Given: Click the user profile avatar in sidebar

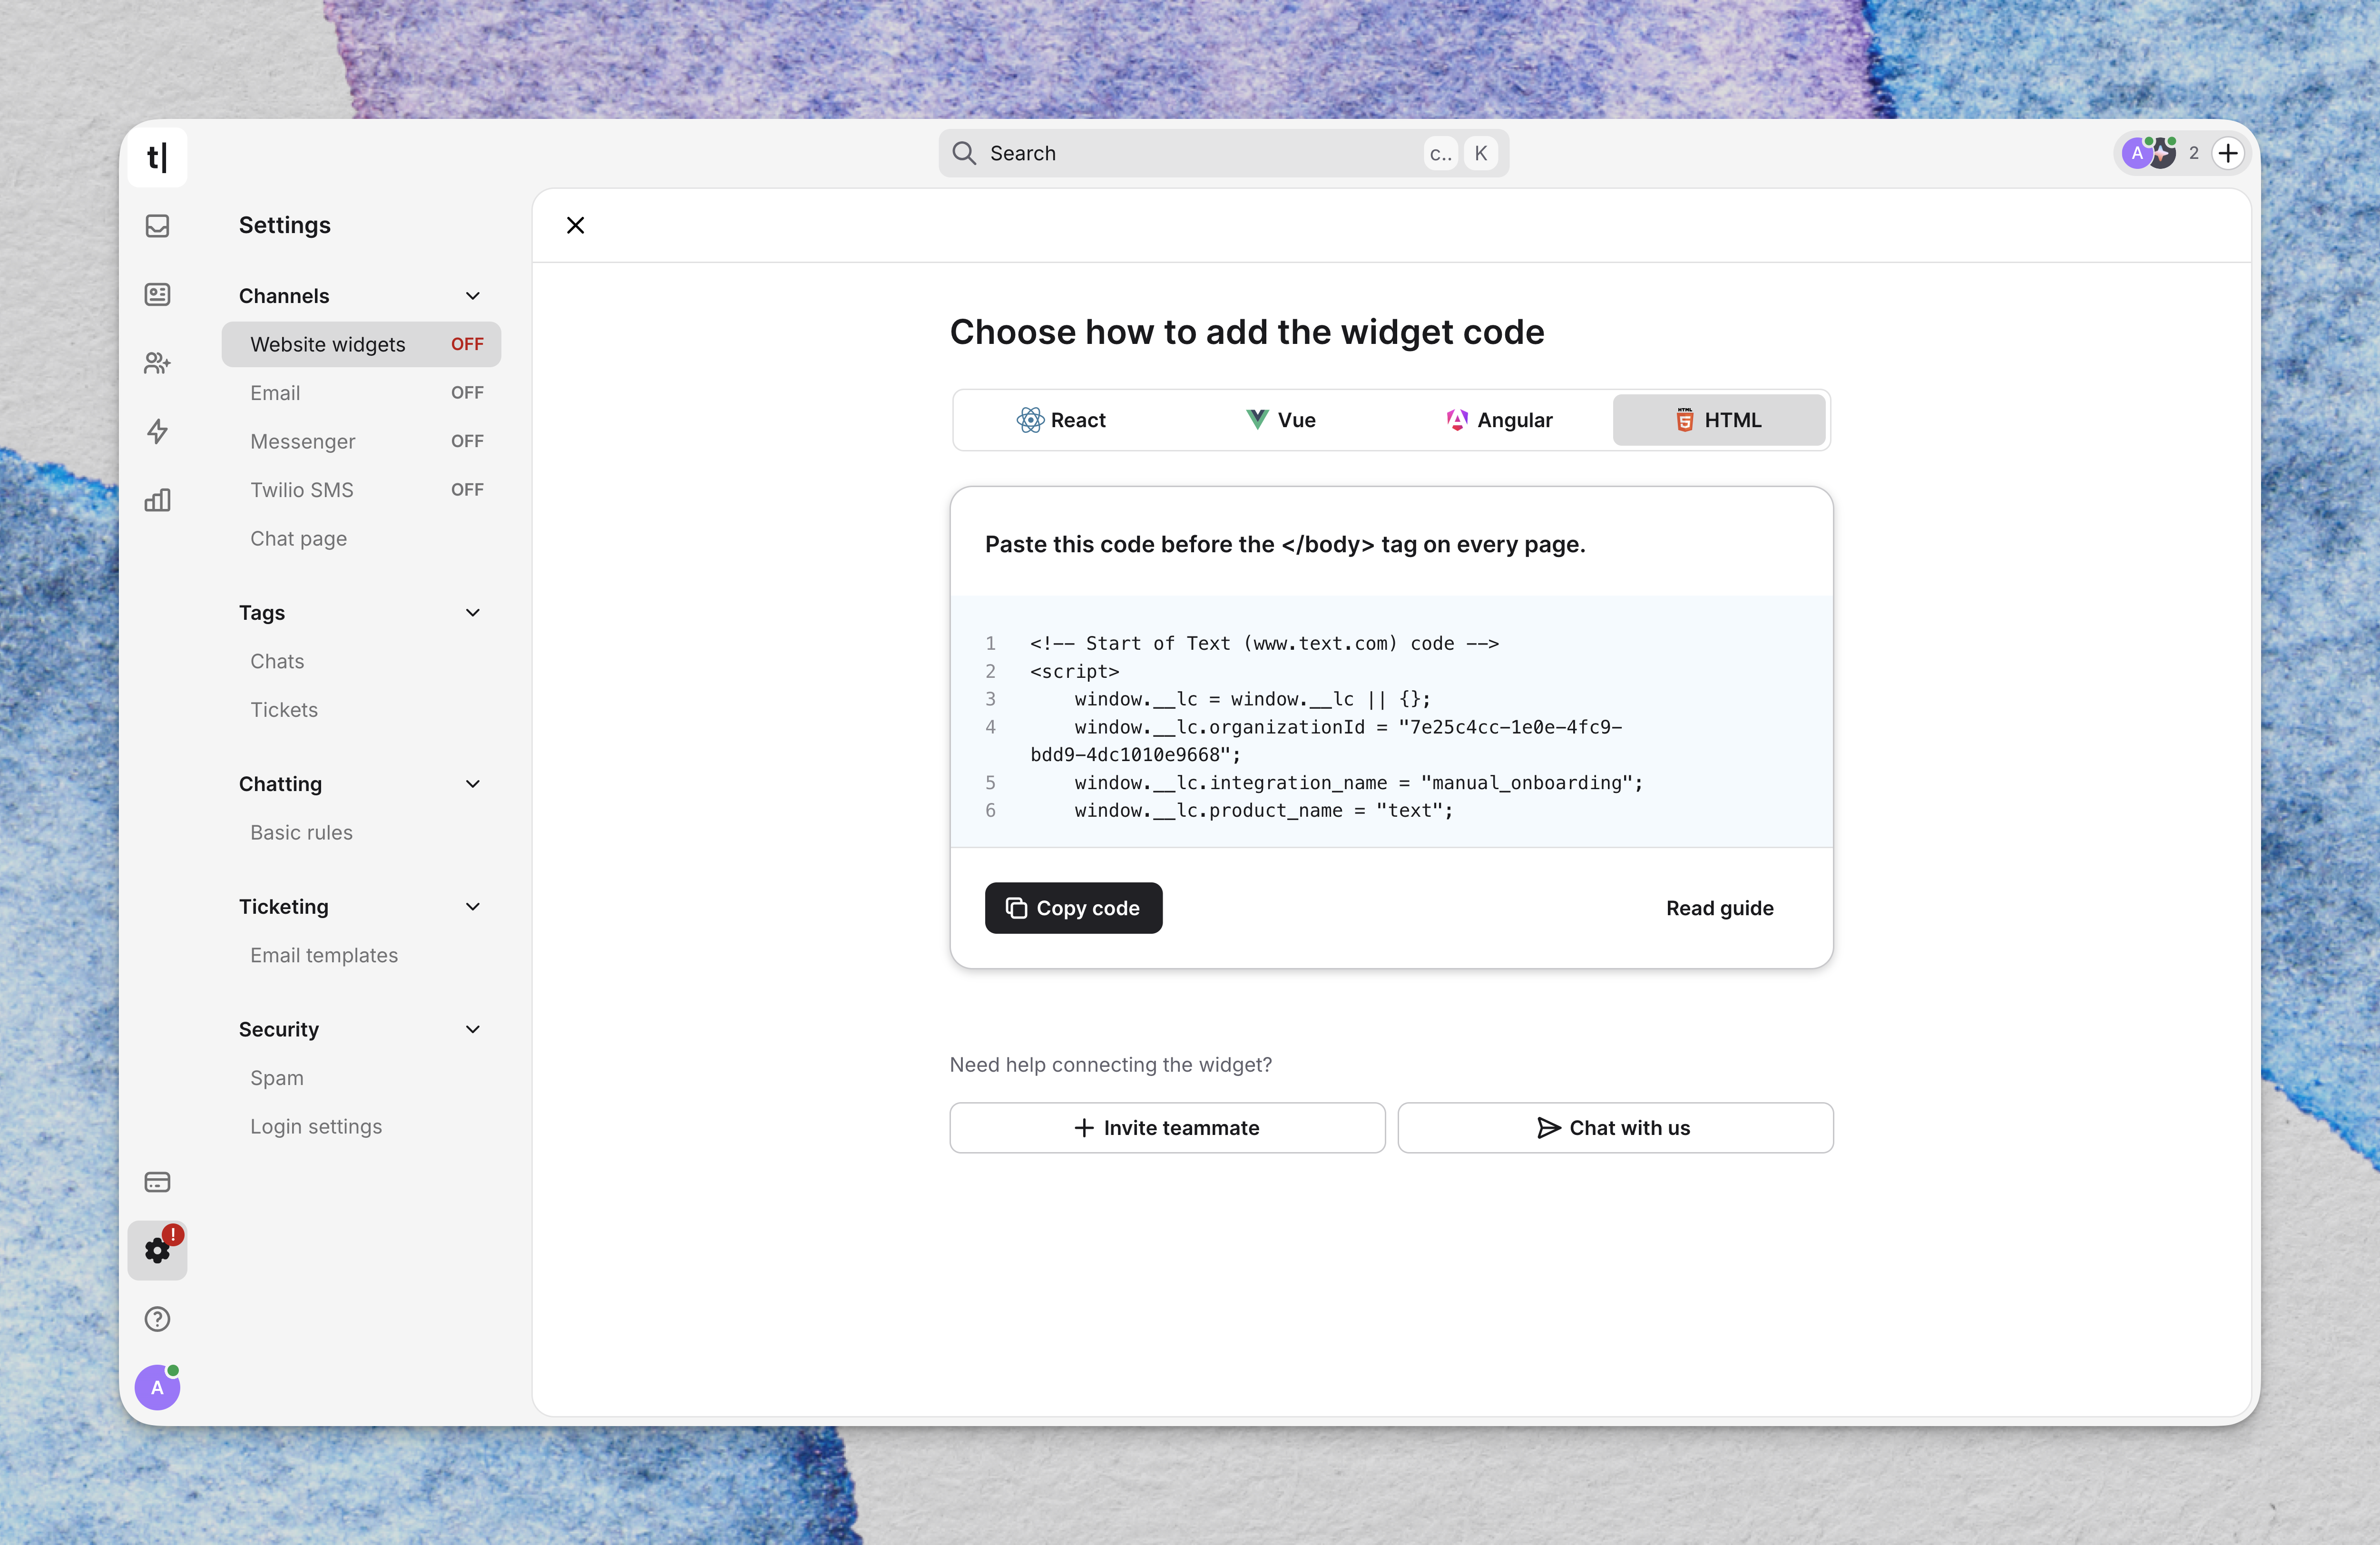Looking at the screenshot, I should pos(157,1387).
